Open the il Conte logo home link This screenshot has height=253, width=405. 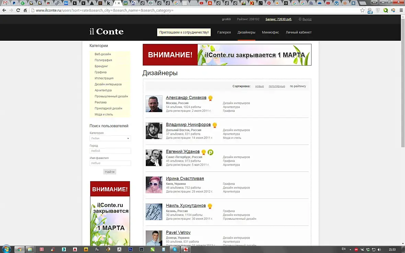(106, 32)
